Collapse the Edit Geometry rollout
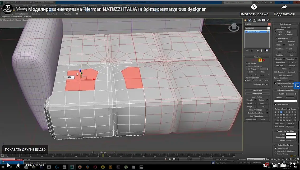 pos(285,24)
